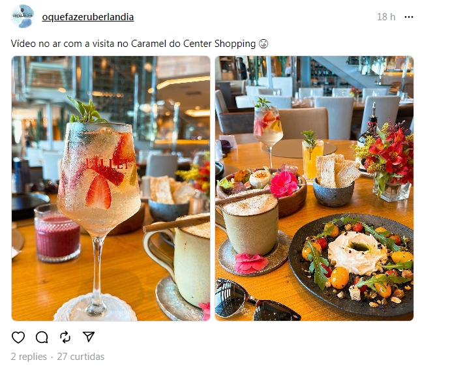
Task: Open the right photo of the restaurant table
Action: [314, 188]
